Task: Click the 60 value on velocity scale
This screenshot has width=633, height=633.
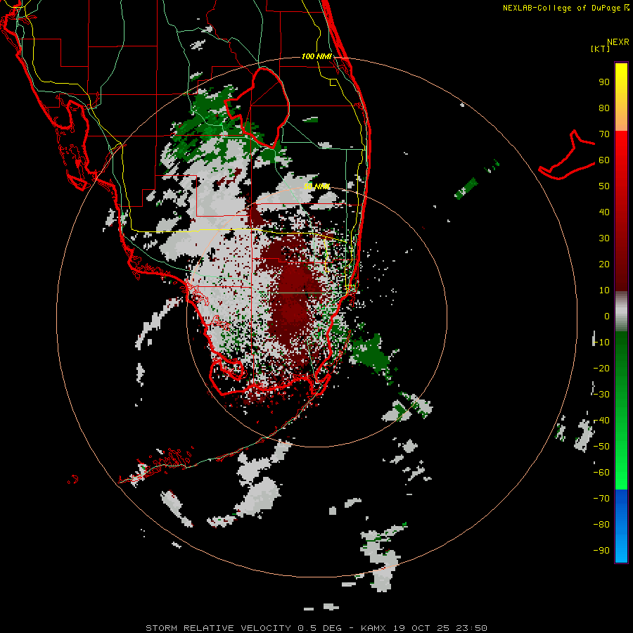Action: coord(604,160)
